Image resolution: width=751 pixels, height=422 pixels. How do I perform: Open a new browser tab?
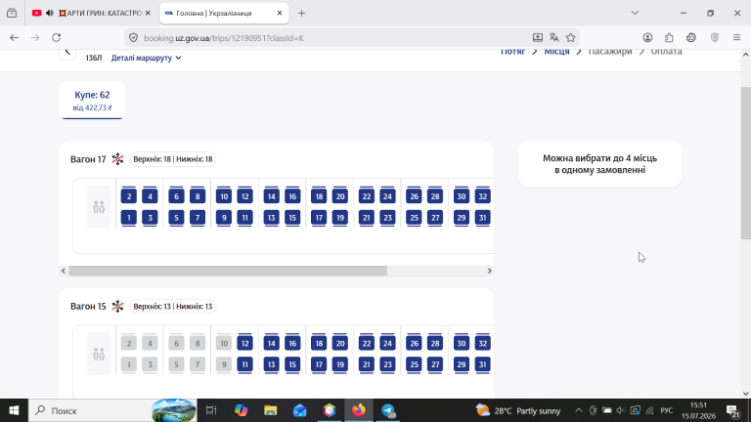pos(301,14)
